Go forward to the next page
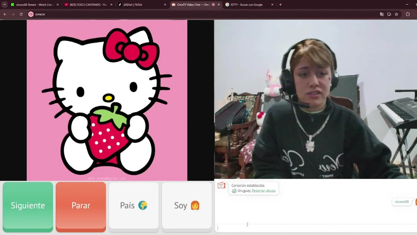This screenshot has width=417, height=235. coord(13,14)
